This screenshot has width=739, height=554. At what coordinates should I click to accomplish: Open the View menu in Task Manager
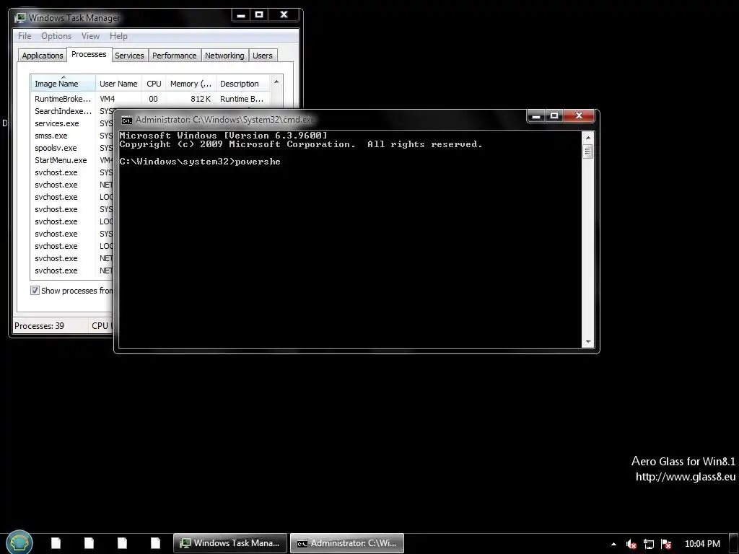click(90, 36)
